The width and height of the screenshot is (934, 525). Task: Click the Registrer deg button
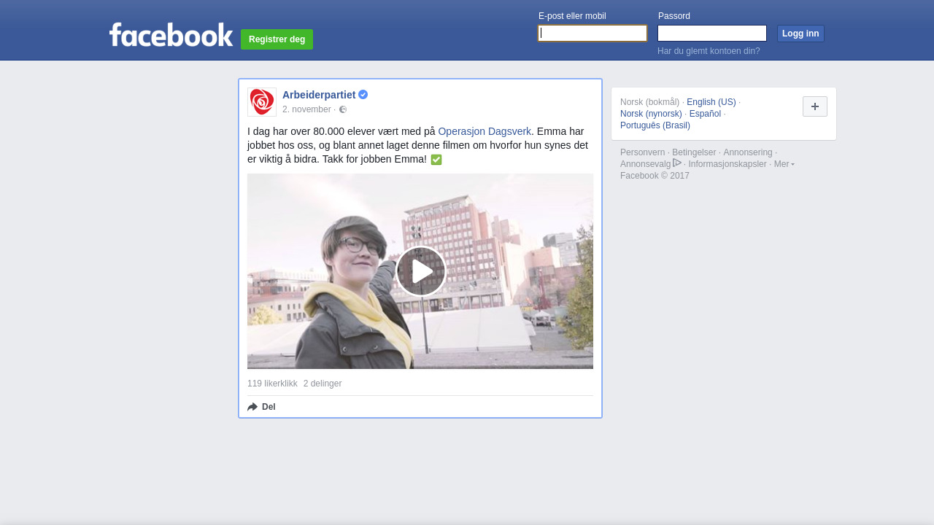pyautogui.click(x=277, y=39)
